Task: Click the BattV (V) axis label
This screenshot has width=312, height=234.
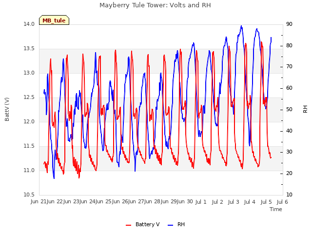Action: pyautogui.click(x=7, y=109)
